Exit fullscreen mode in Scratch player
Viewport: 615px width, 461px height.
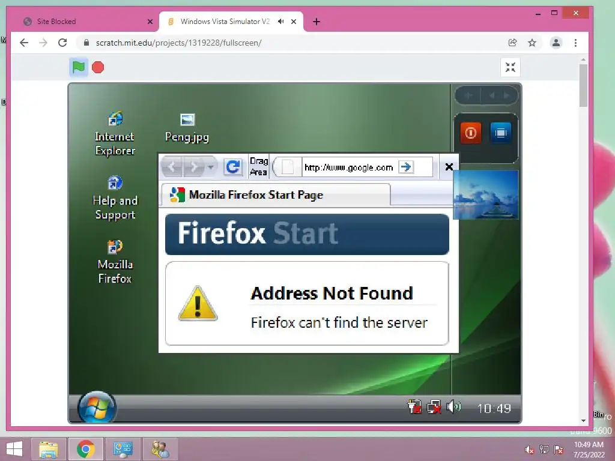[x=510, y=67]
